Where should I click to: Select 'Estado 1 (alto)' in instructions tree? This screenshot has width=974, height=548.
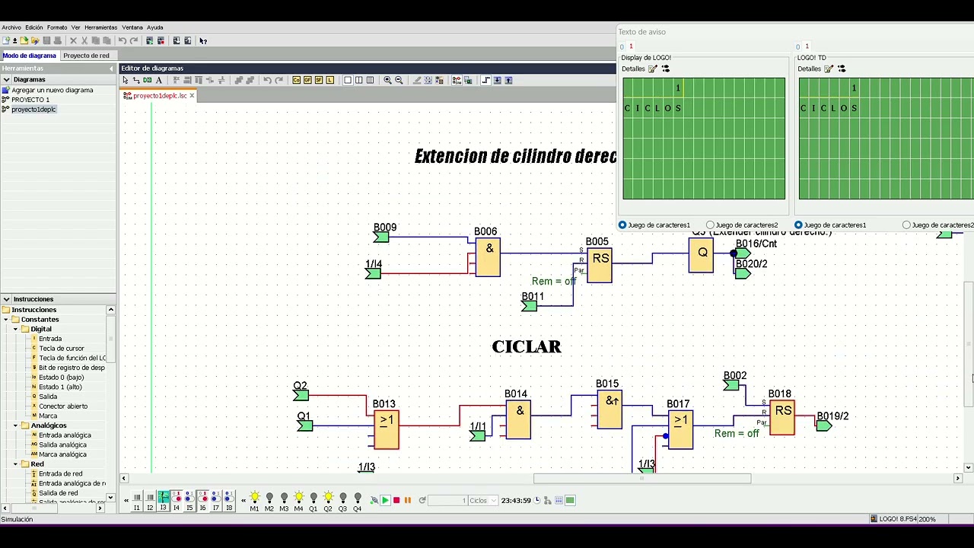coord(60,387)
